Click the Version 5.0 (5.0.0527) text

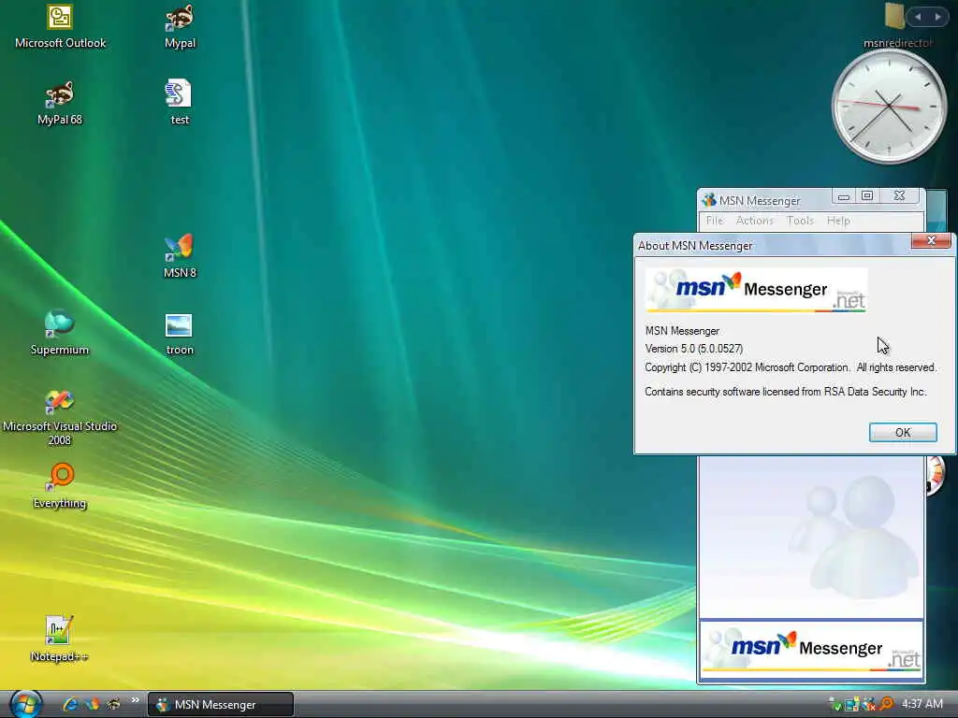click(694, 349)
